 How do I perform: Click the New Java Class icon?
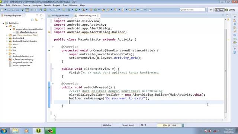point(96,10)
